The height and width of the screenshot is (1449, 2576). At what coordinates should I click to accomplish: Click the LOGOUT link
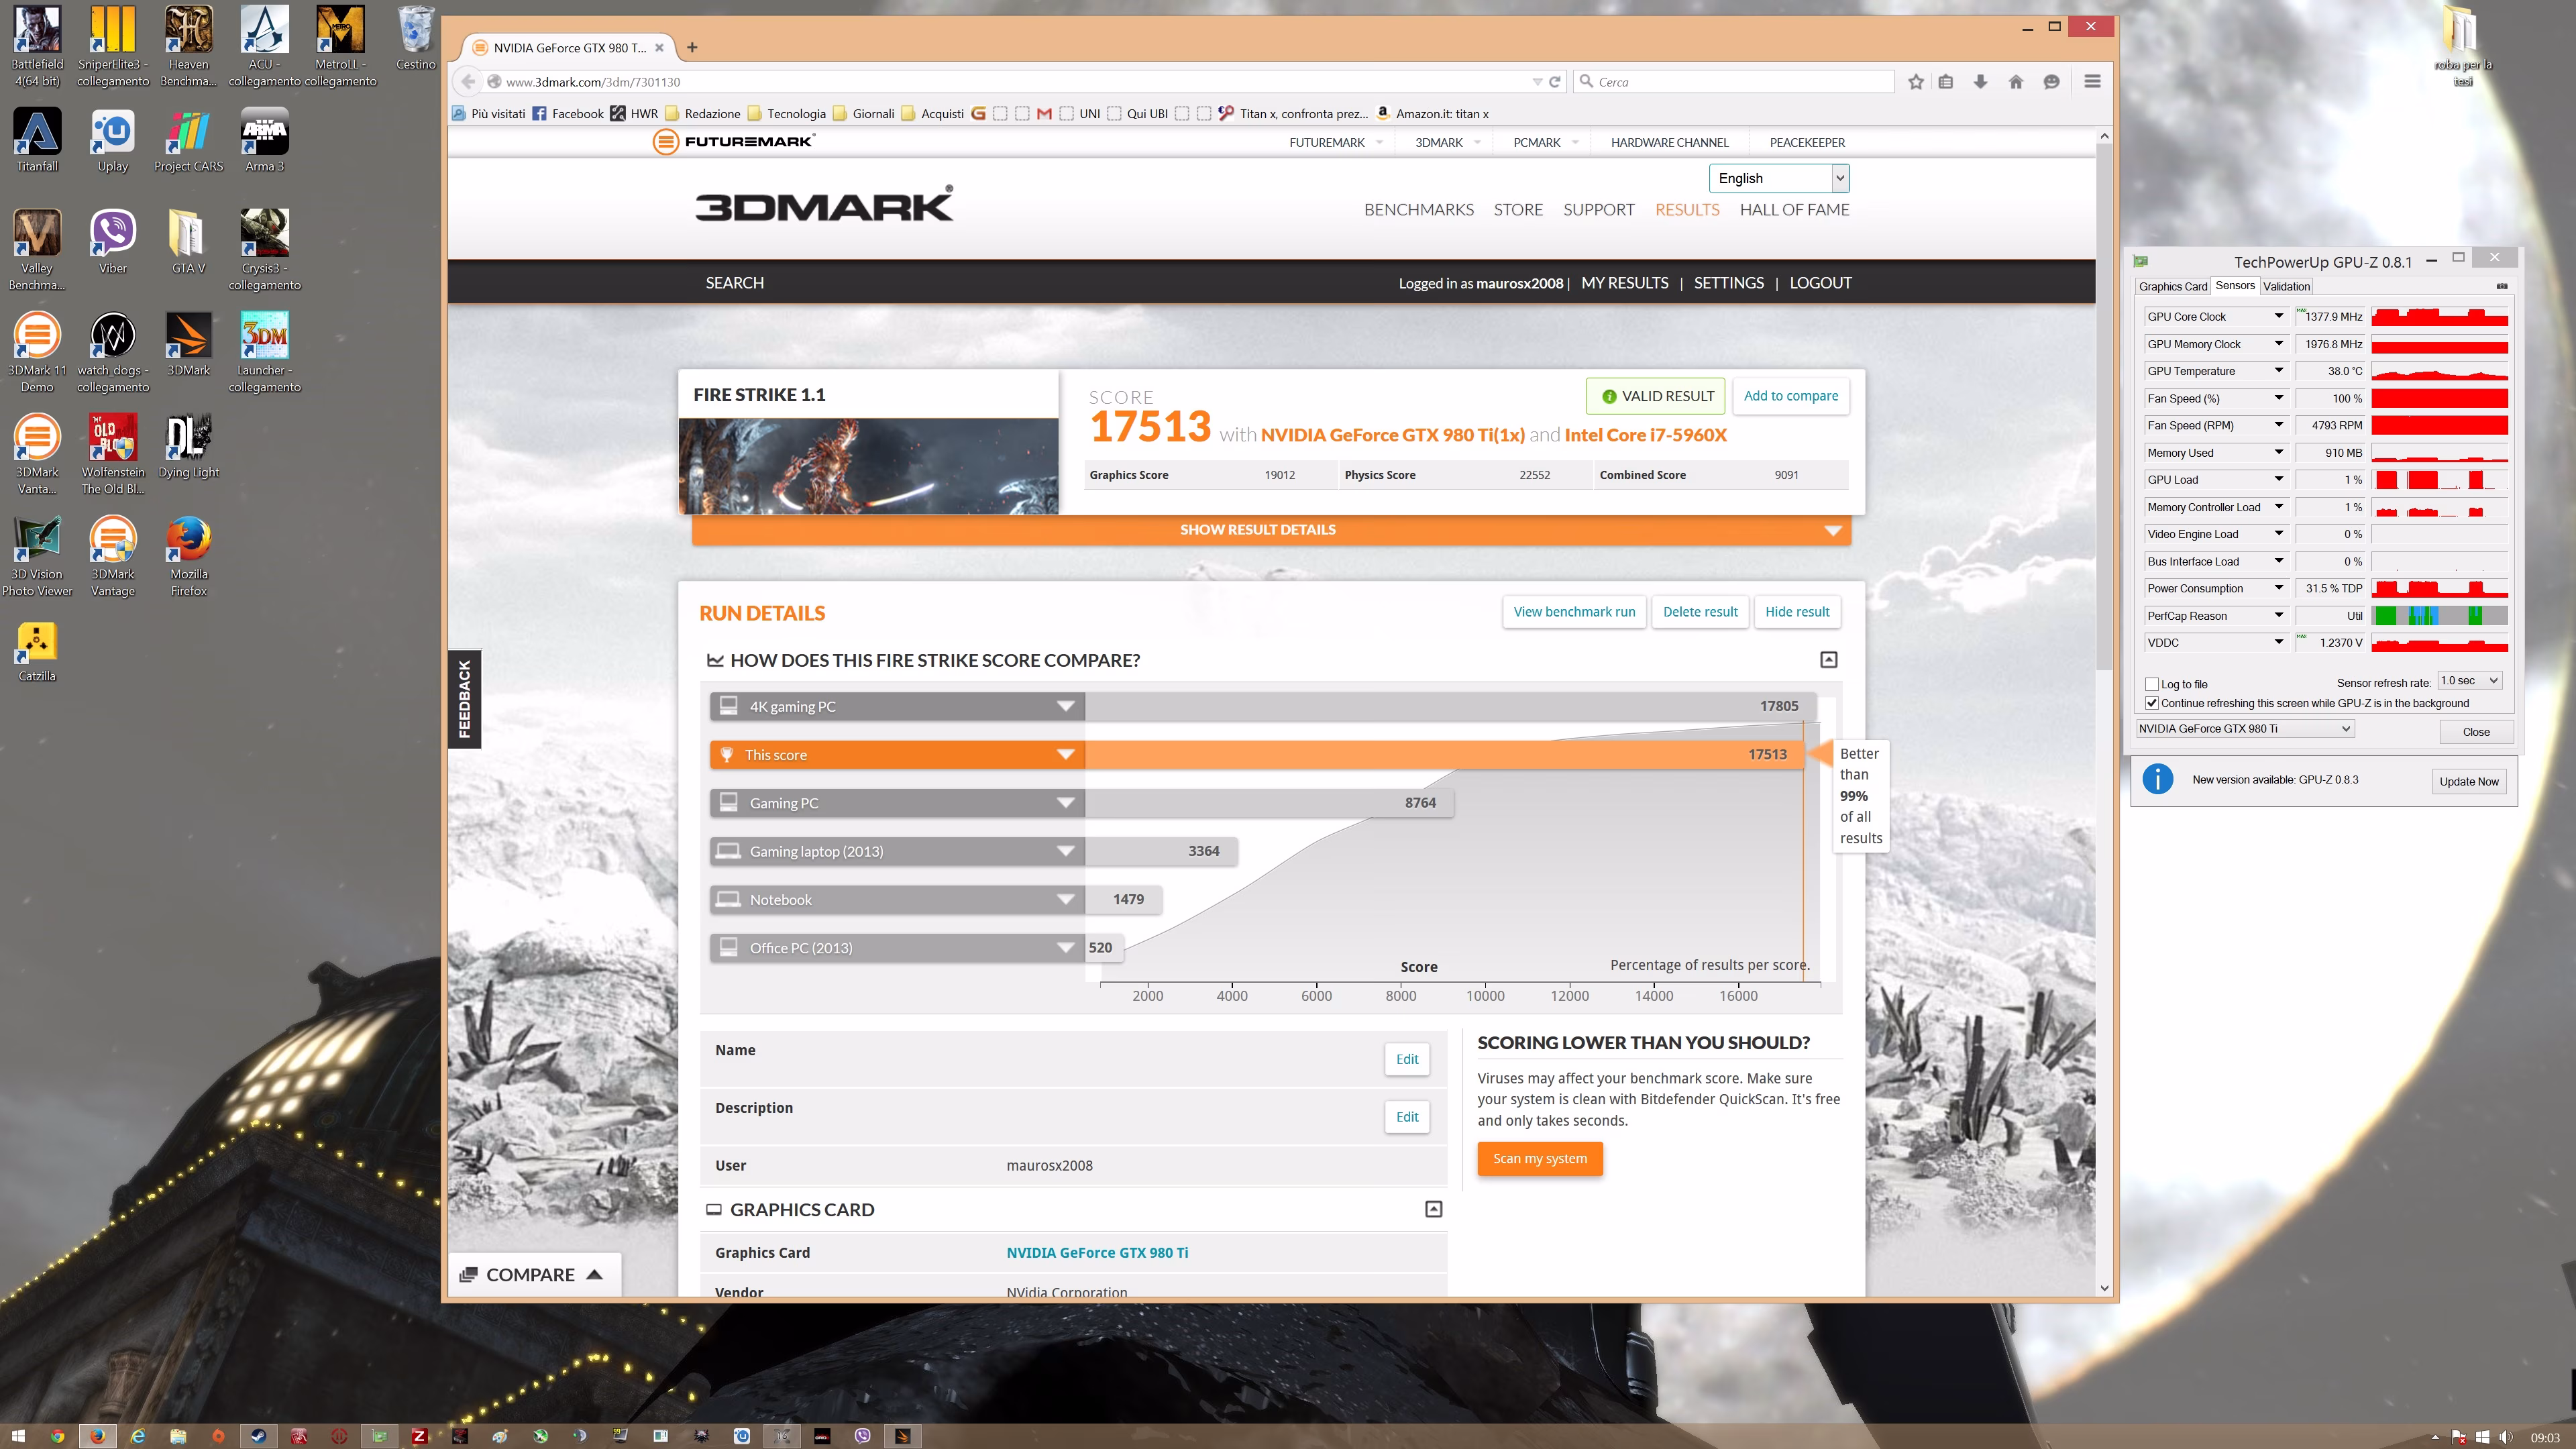(x=1820, y=283)
